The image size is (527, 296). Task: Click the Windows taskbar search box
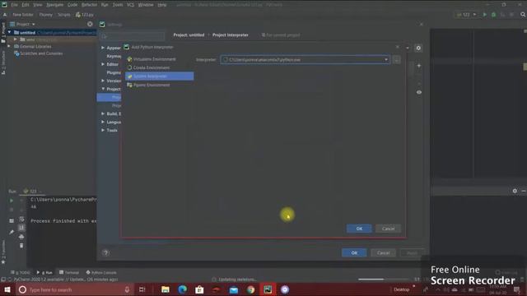point(74,289)
